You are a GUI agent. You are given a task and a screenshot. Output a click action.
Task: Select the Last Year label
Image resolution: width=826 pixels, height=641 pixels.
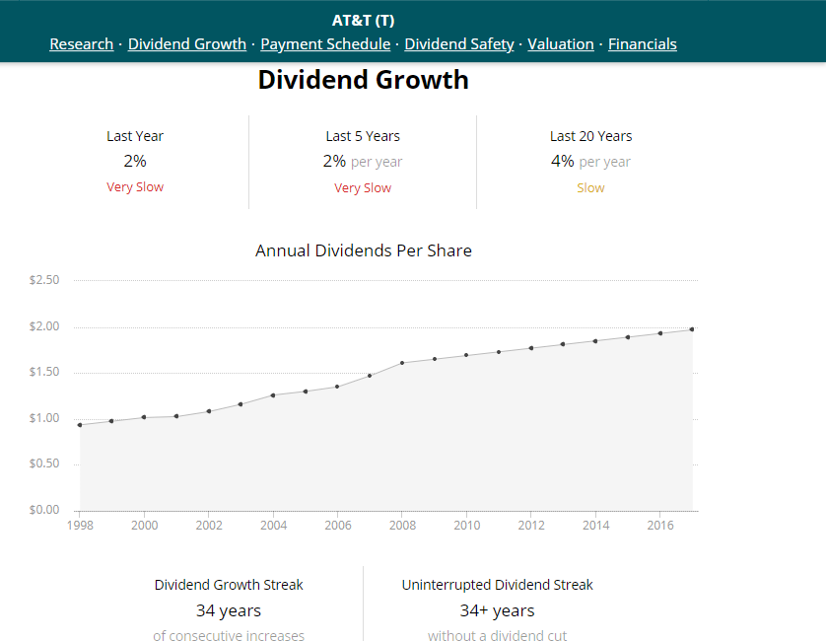pos(135,136)
